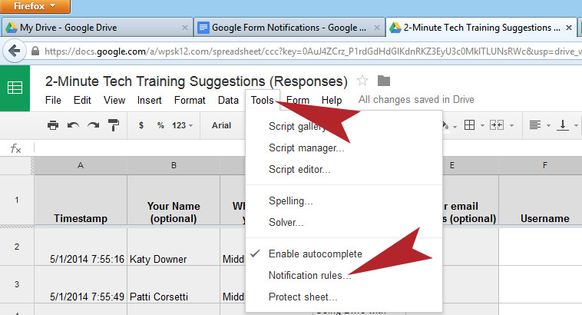Choose Script gallery from Tools menu
The image size is (582, 315).
(344, 126)
